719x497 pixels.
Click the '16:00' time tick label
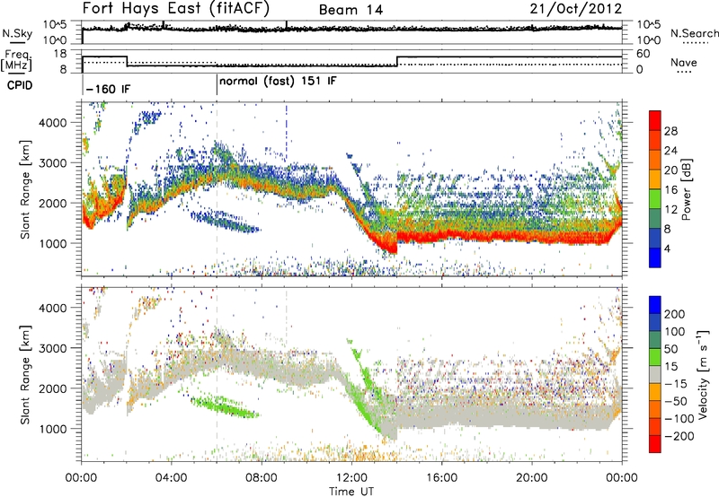click(441, 478)
